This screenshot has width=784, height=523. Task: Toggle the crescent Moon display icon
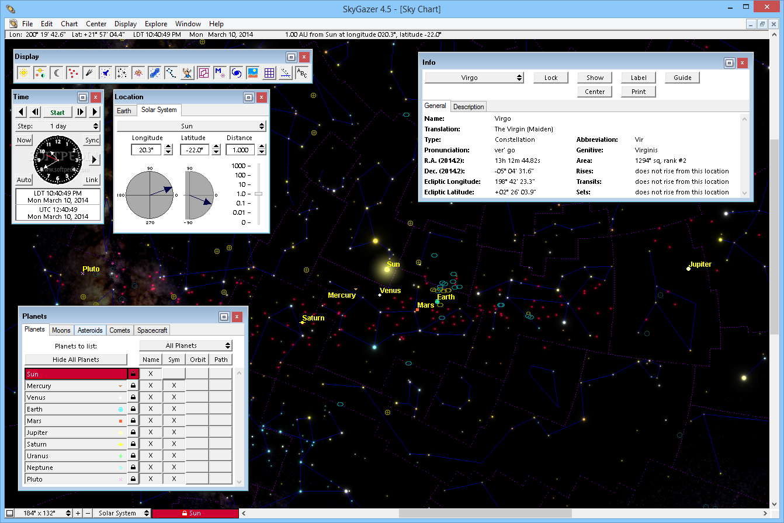tap(56, 73)
